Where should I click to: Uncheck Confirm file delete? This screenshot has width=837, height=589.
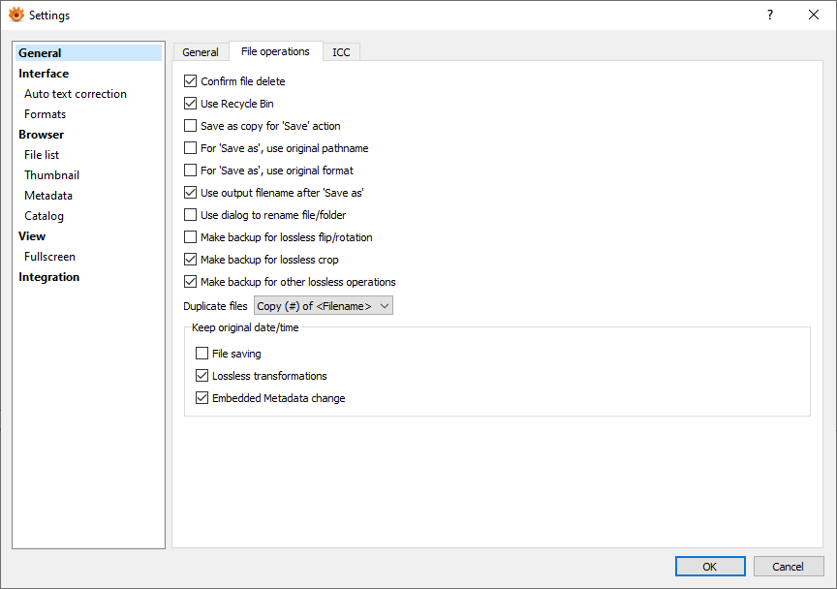pyautogui.click(x=191, y=81)
